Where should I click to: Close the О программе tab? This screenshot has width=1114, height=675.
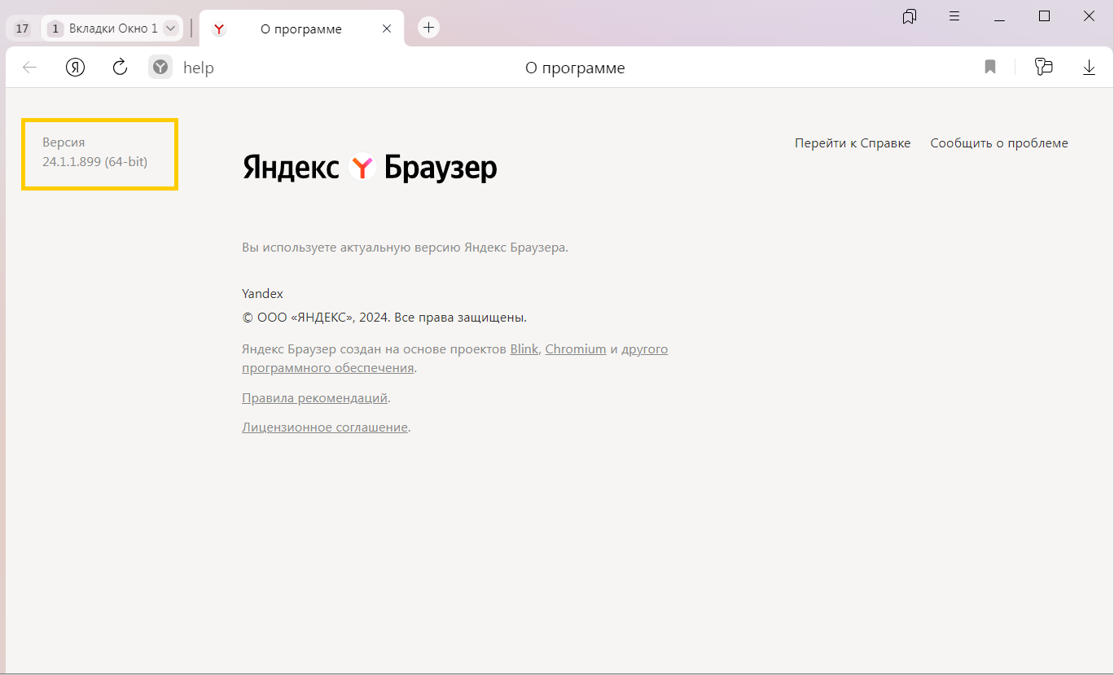387,29
